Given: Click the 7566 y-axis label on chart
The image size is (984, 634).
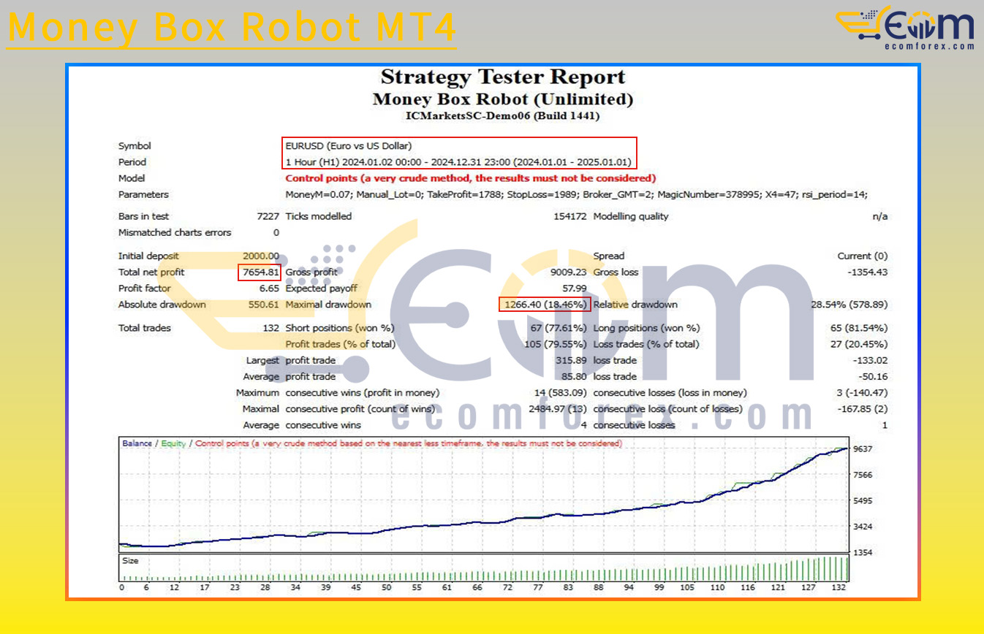Looking at the screenshot, I should click(x=862, y=475).
